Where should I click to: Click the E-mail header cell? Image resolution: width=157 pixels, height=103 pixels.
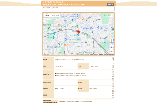pyautogui.click(x=83, y=83)
